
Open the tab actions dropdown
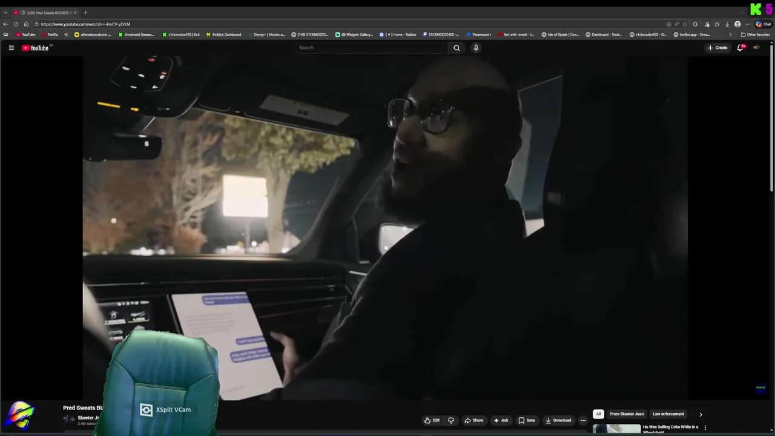click(x=5, y=13)
